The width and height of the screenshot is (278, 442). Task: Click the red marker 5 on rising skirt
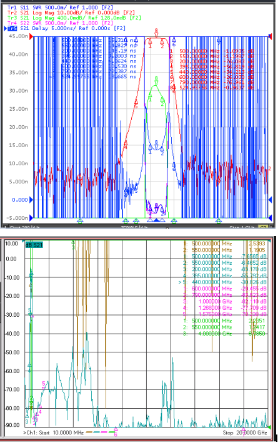[136, 104]
